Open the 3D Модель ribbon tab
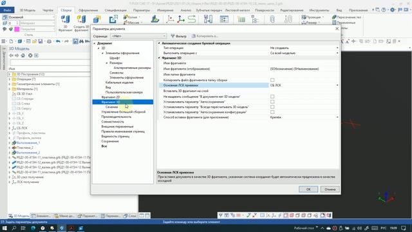Viewport: 412px width, 232px height. tap(27, 10)
